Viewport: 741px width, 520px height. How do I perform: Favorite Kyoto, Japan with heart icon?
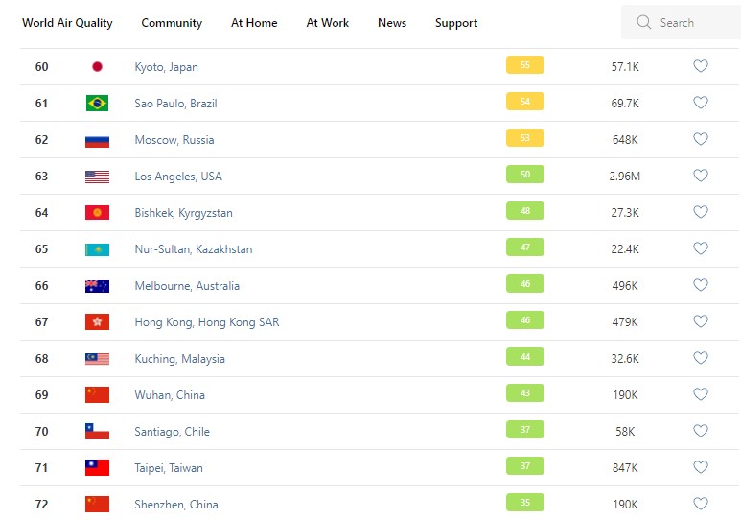click(700, 66)
